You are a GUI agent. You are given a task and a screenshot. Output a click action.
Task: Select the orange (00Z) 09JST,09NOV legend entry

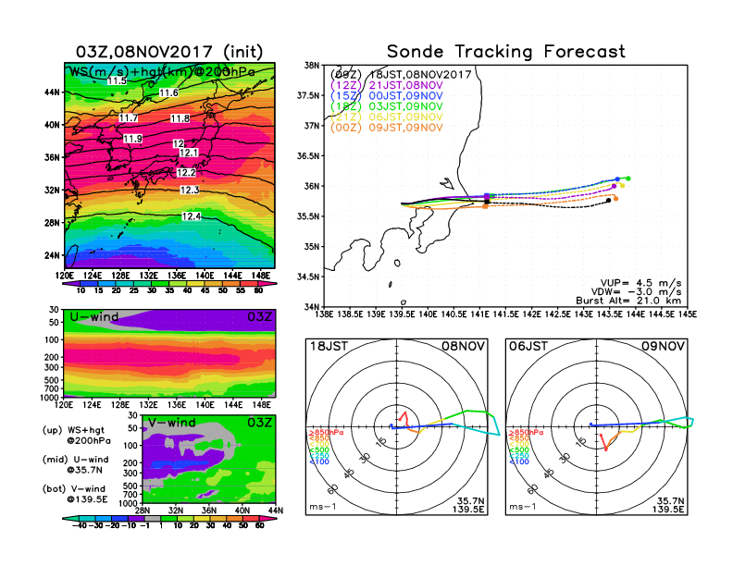[386, 128]
